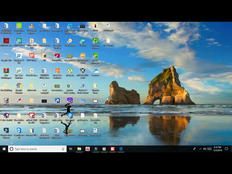The image size is (232, 174).
Task: Expand the hidden system tray icons
Action: tap(200, 149)
